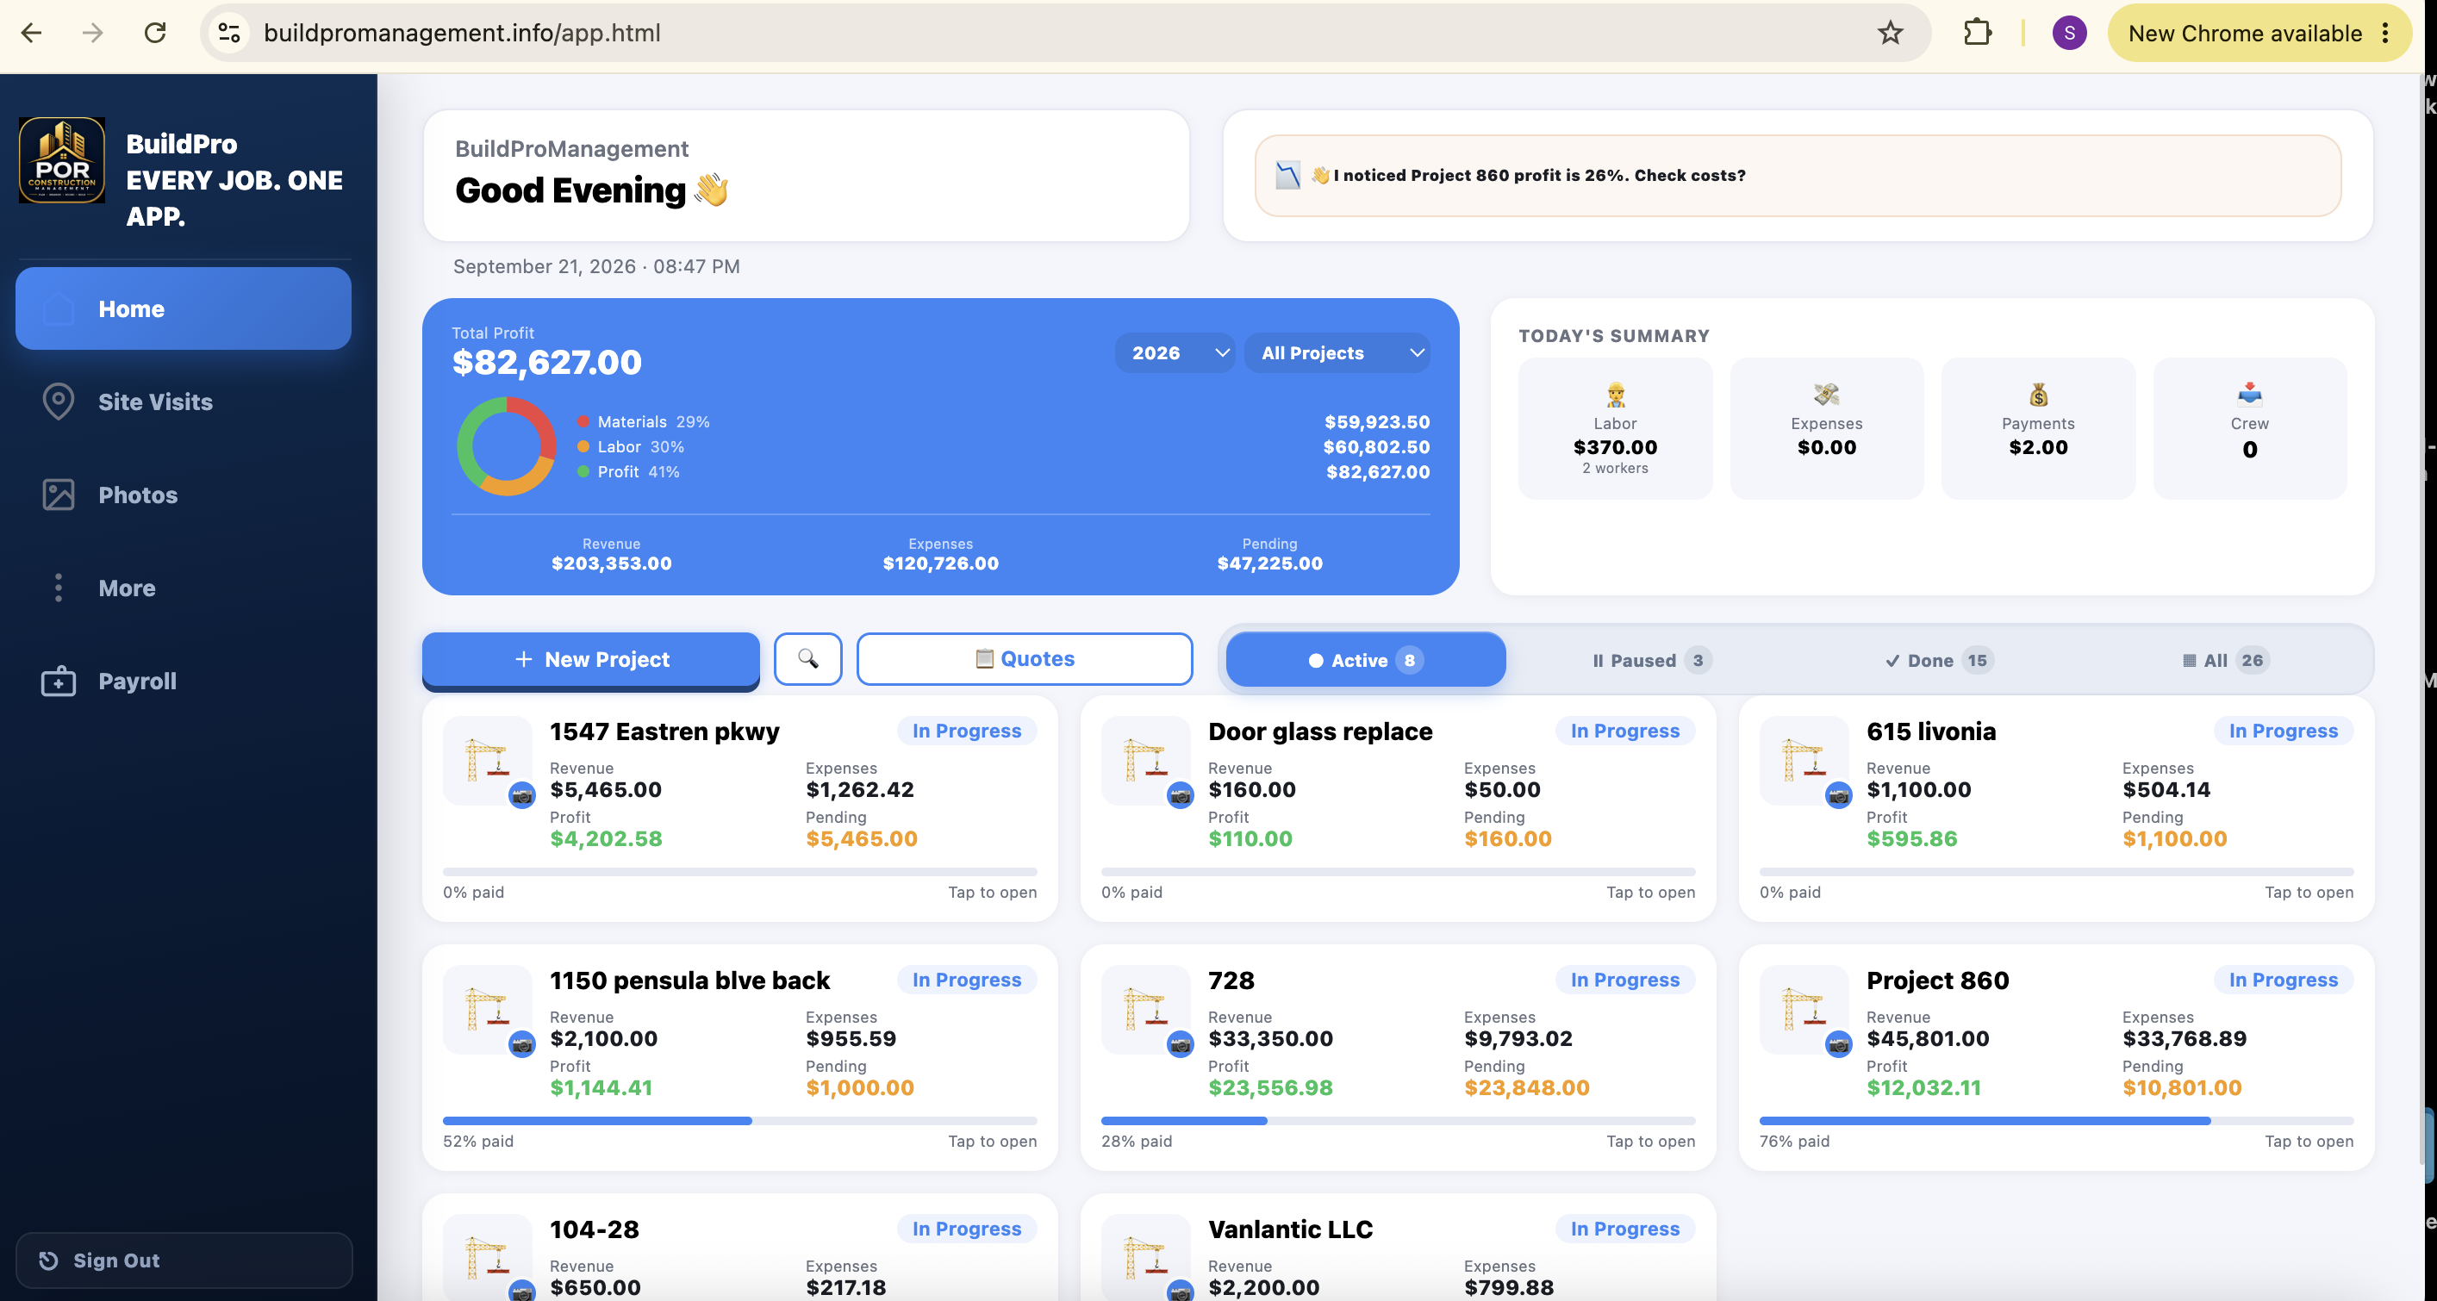Click Revenue total $203,353.00

coord(611,563)
